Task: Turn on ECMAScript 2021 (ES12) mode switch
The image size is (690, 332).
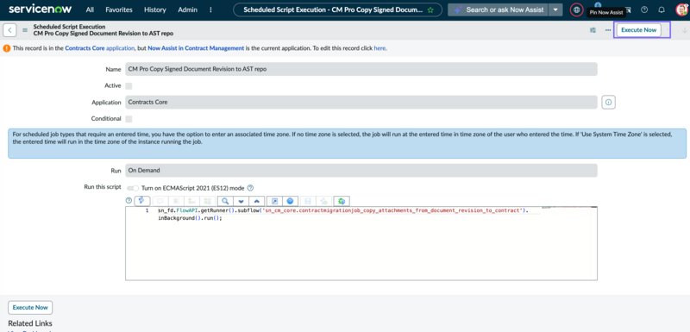Action: pyautogui.click(x=133, y=188)
